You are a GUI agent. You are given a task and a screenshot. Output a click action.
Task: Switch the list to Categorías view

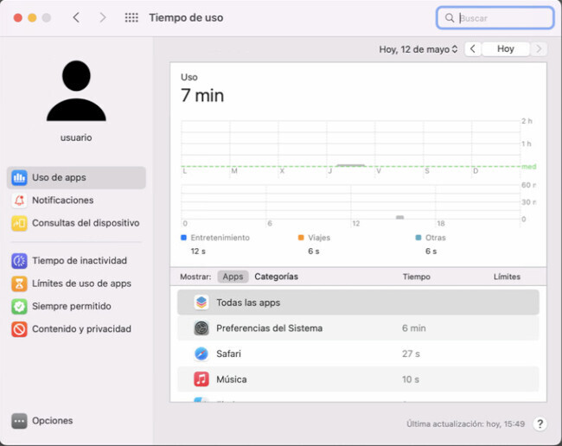[x=276, y=277]
